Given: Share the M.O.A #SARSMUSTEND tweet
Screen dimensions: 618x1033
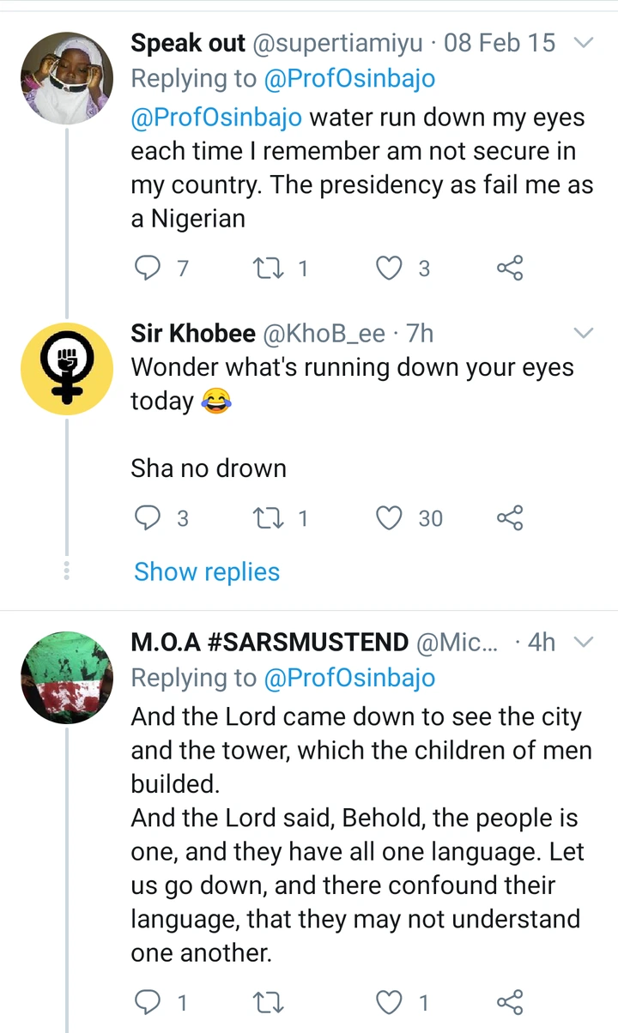Looking at the screenshot, I should click(509, 1001).
